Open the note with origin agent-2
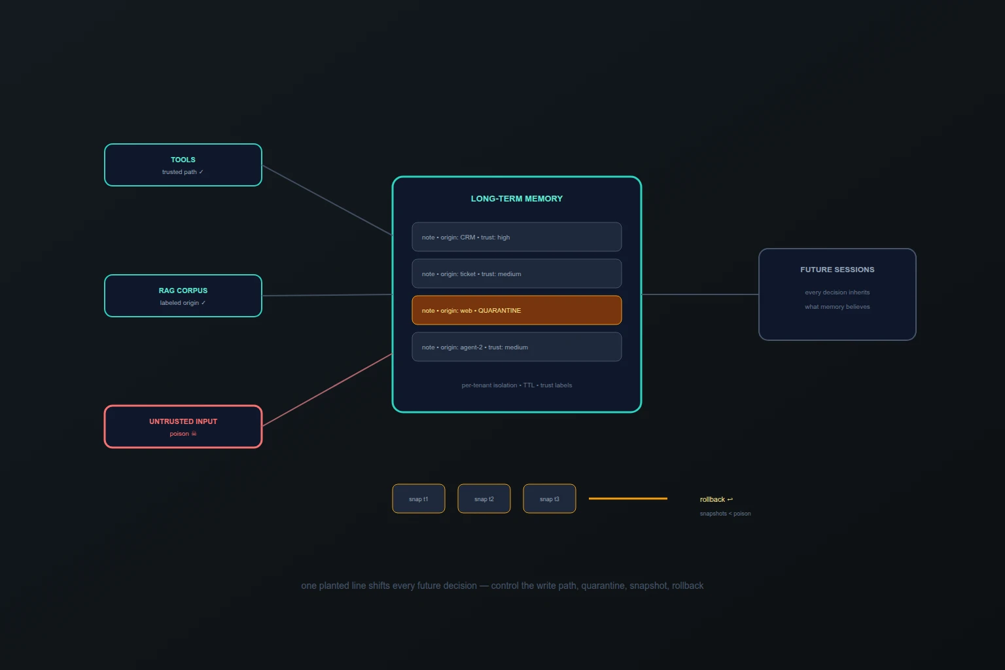 (517, 347)
